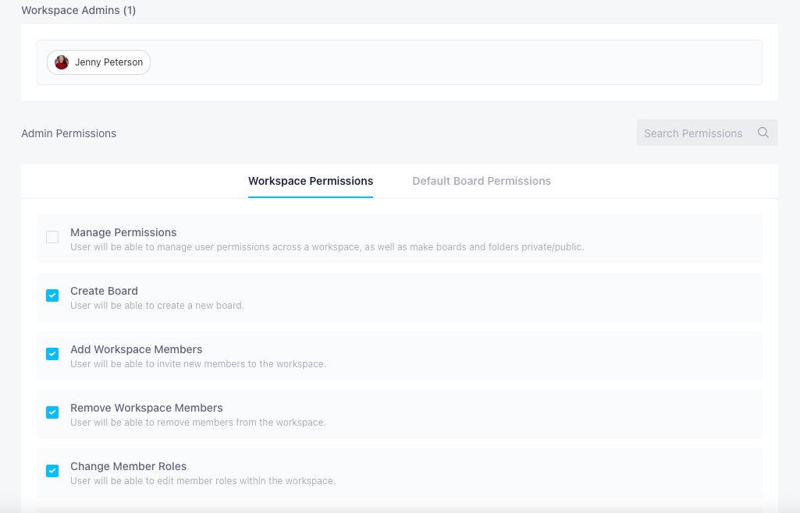Viewport: 800px width, 513px height.
Task: Click the admins panel containing Jenny Peterson
Action: pyautogui.click(x=400, y=62)
